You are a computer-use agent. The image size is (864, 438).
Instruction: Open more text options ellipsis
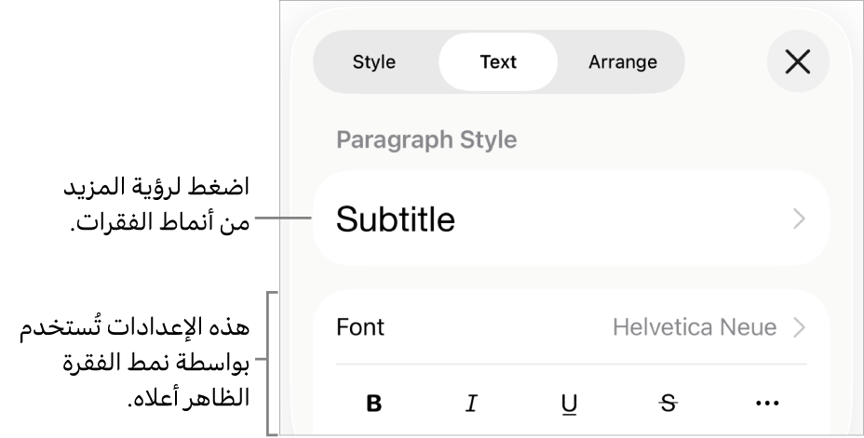coord(766,404)
